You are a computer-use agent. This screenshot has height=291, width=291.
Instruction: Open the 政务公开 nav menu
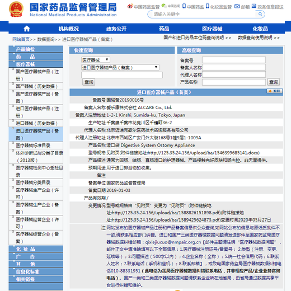coord(116,29)
